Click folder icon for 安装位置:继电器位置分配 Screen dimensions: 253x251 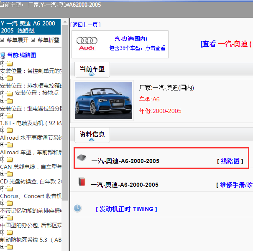click(10, 101)
